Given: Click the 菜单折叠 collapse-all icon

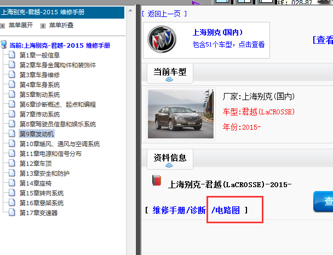Looking at the screenshot, I should pyautogui.click(x=43, y=26).
